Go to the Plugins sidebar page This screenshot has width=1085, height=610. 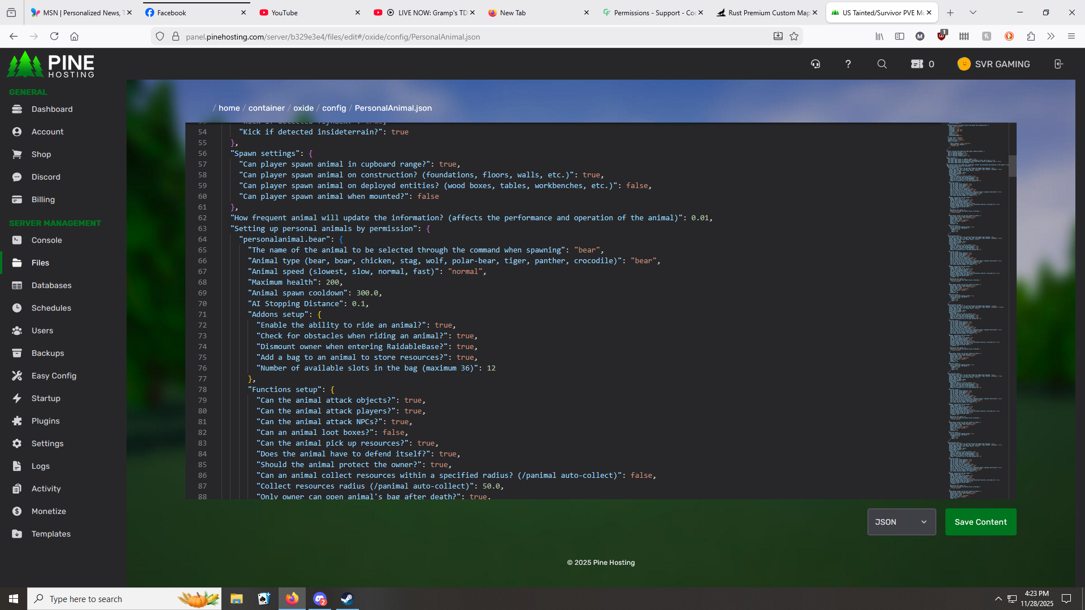(x=45, y=421)
